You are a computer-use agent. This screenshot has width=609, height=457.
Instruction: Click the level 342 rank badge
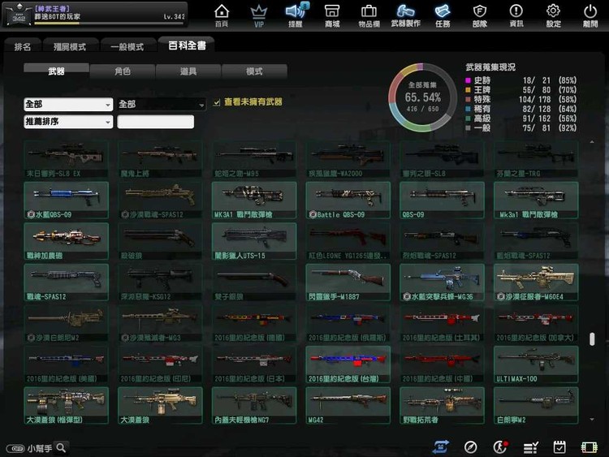[18, 15]
